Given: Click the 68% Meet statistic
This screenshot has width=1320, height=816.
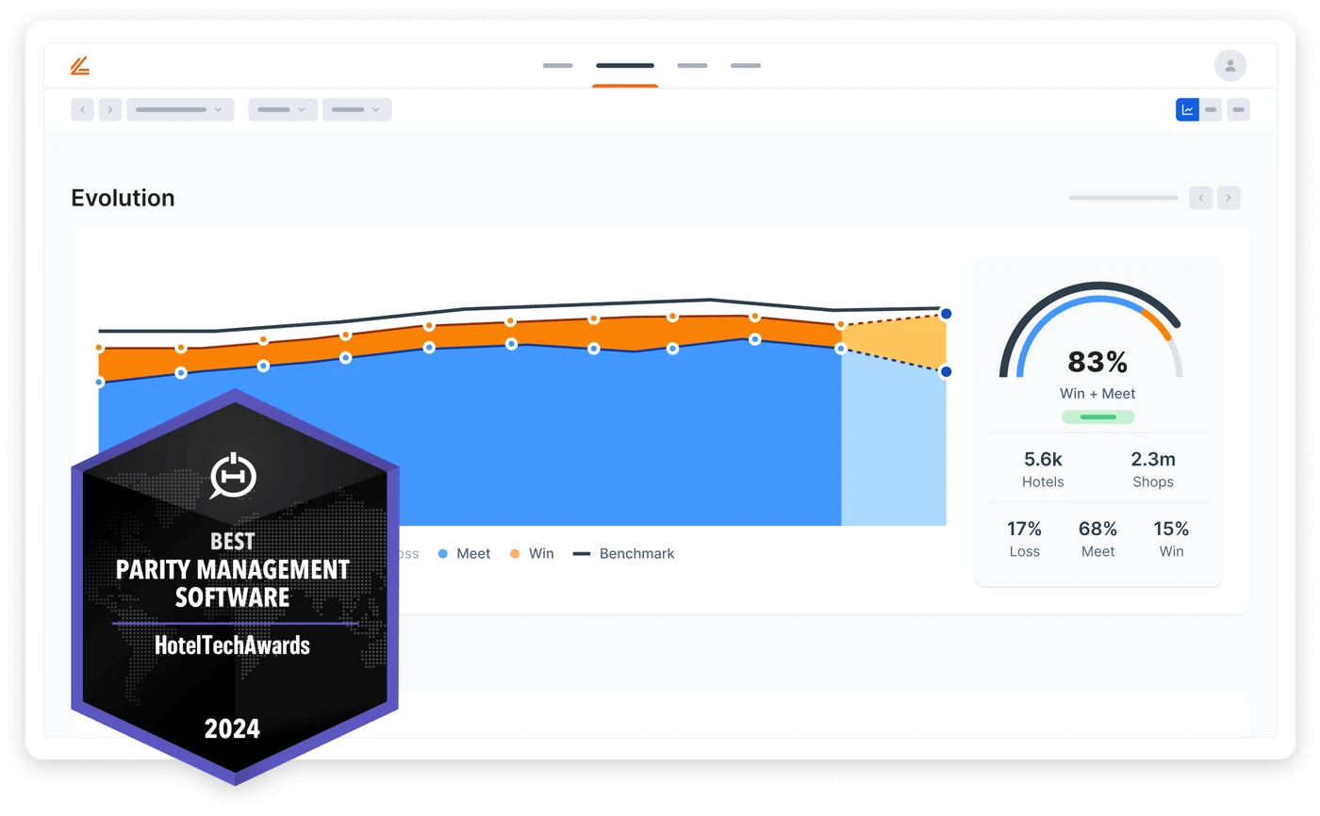Looking at the screenshot, I should [1097, 539].
